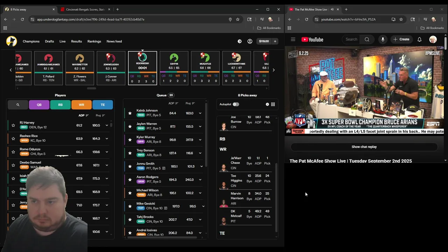The image size is (448, 252).
Task: Click the picks panel vertical scrollbar
Action: (276, 197)
